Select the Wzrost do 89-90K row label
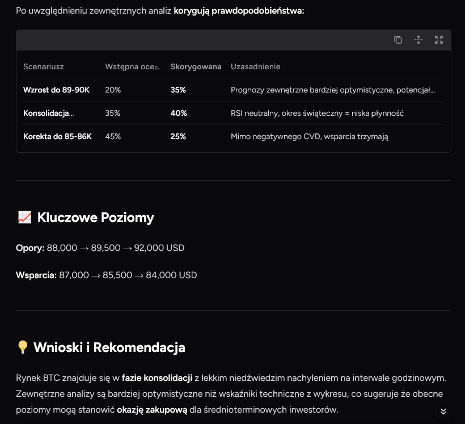Viewport: 465px width, 424px height. [56, 90]
